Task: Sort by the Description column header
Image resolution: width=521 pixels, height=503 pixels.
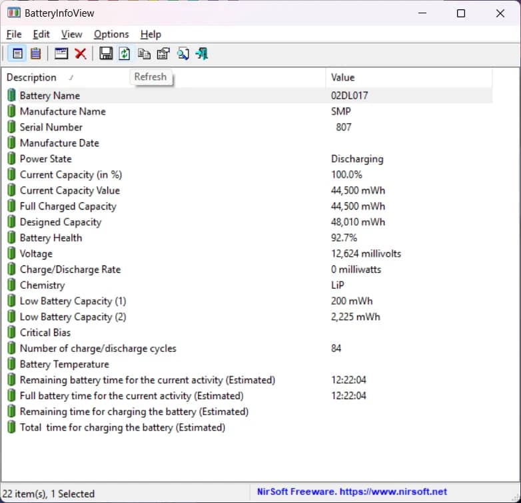Action: tap(164, 77)
